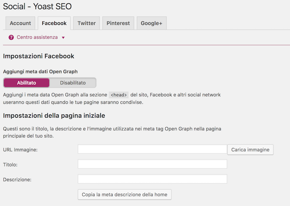Click the Descrizione label
The width and height of the screenshot is (290, 206).
point(17,179)
